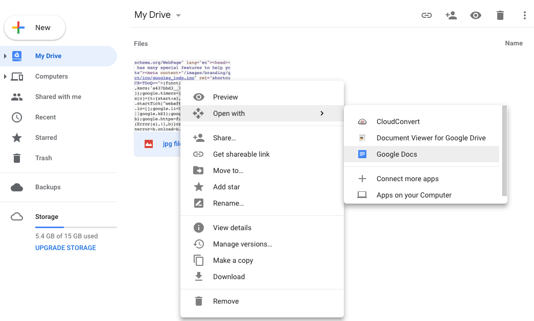The image size is (534, 321).
Task: Choose Make a copy menu entry
Action: coord(262,260)
